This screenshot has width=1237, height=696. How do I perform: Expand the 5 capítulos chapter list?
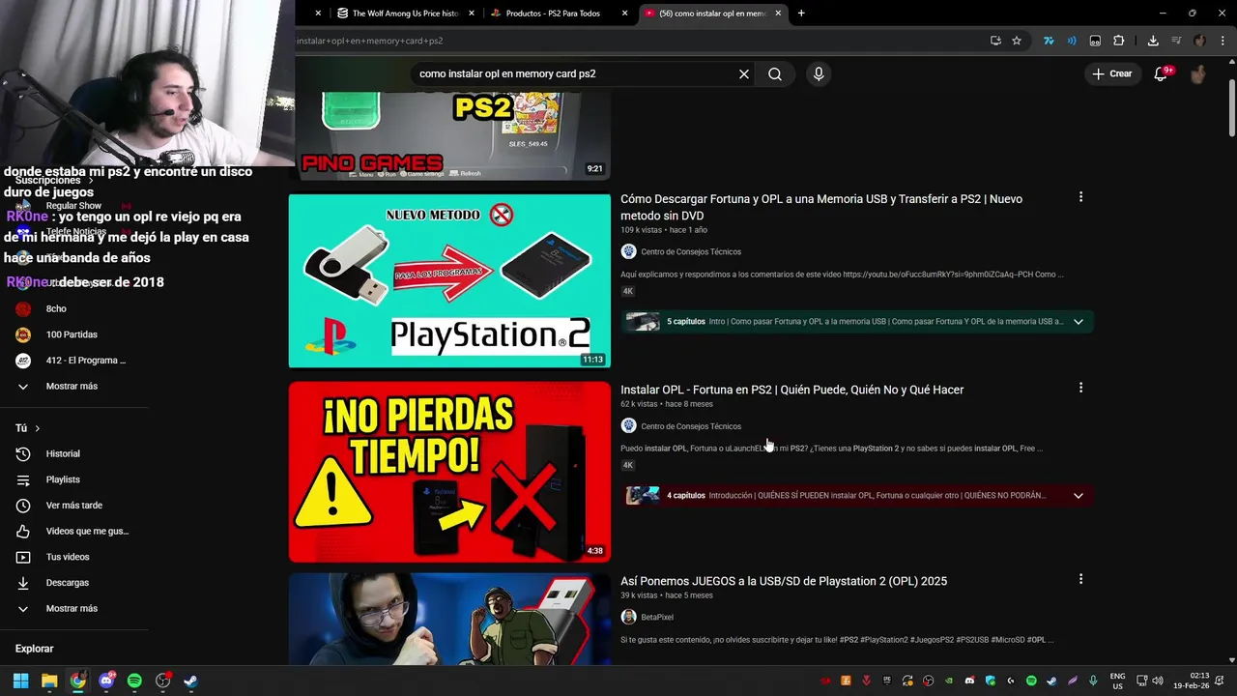pos(1079,322)
